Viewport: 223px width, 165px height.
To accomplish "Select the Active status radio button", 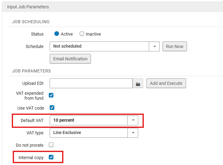I will pyautogui.click(x=57, y=34).
